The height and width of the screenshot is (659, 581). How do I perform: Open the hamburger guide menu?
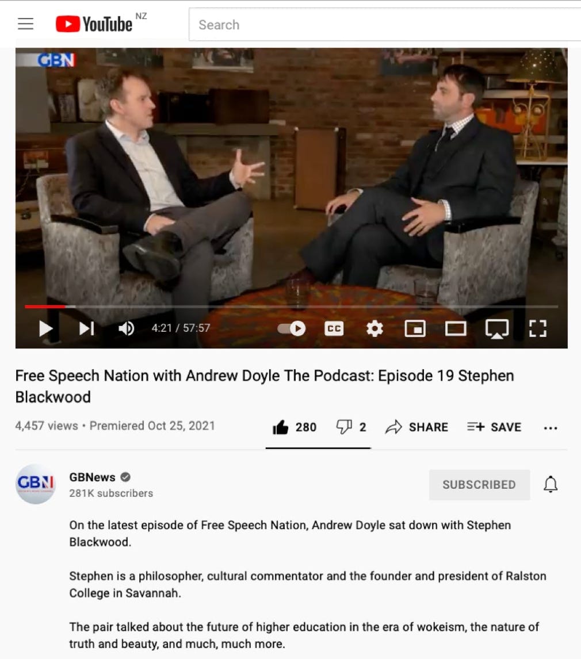(x=26, y=24)
